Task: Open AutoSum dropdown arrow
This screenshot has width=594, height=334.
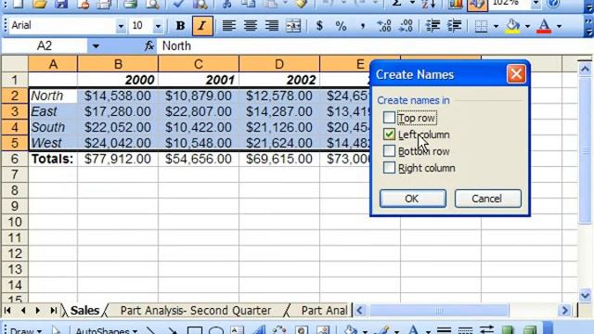Action: pos(412,4)
